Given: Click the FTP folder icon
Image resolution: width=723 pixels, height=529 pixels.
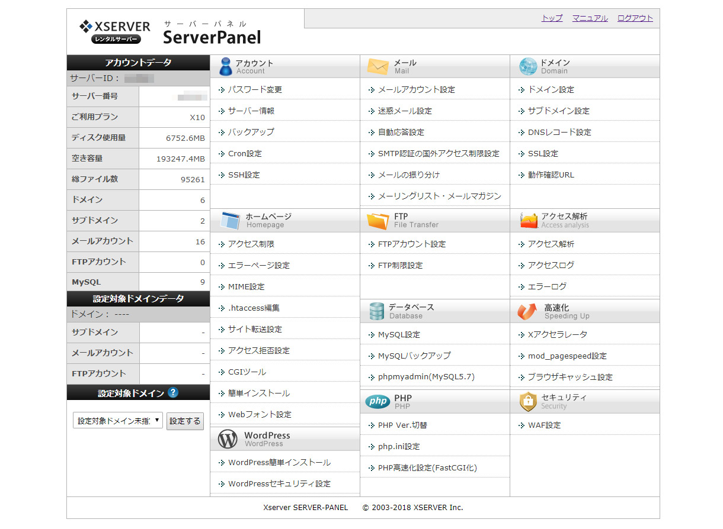Looking at the screenshot, I should [378, 221].
